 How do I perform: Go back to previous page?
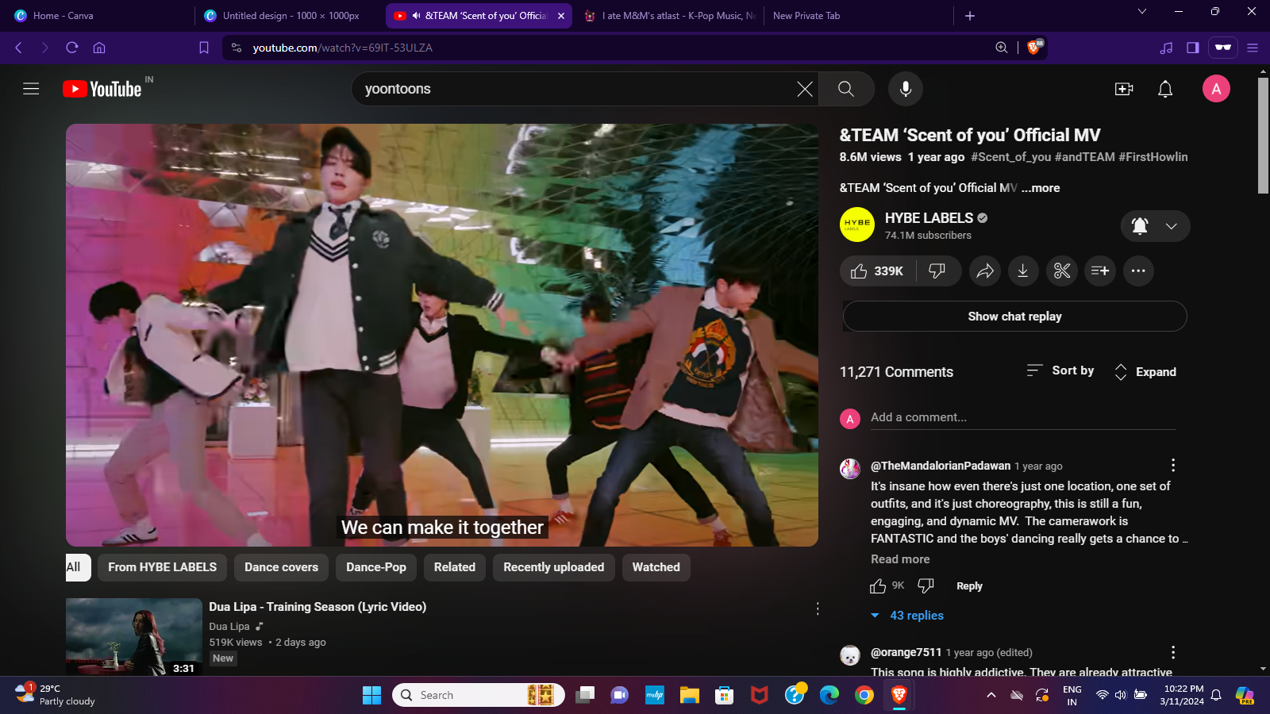point(18,48)
